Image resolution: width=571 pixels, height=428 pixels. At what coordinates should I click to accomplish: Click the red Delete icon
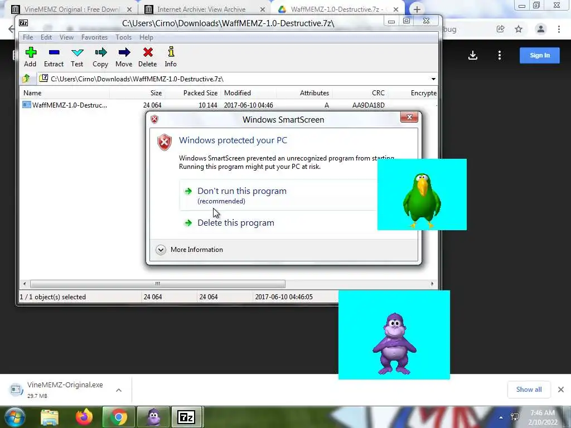pos(147,57)
